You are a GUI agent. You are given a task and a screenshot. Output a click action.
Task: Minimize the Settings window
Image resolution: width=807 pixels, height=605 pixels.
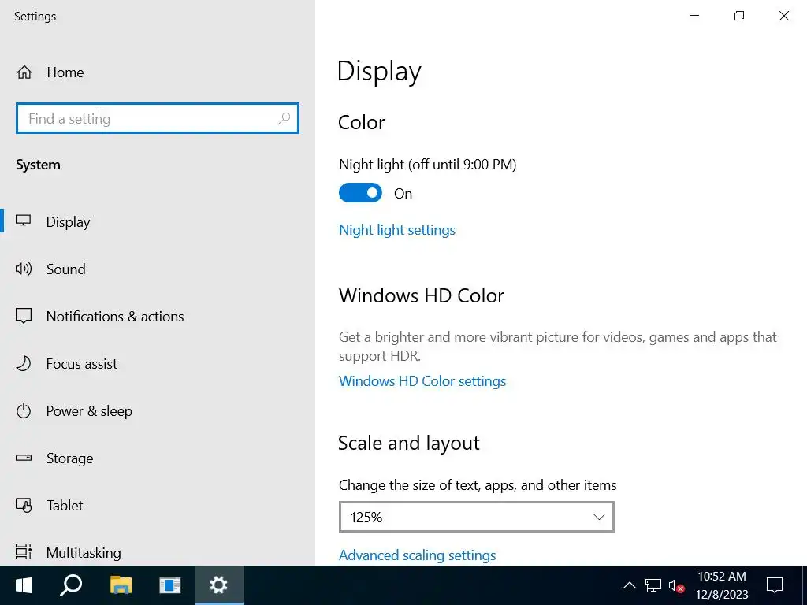[694, 16]
